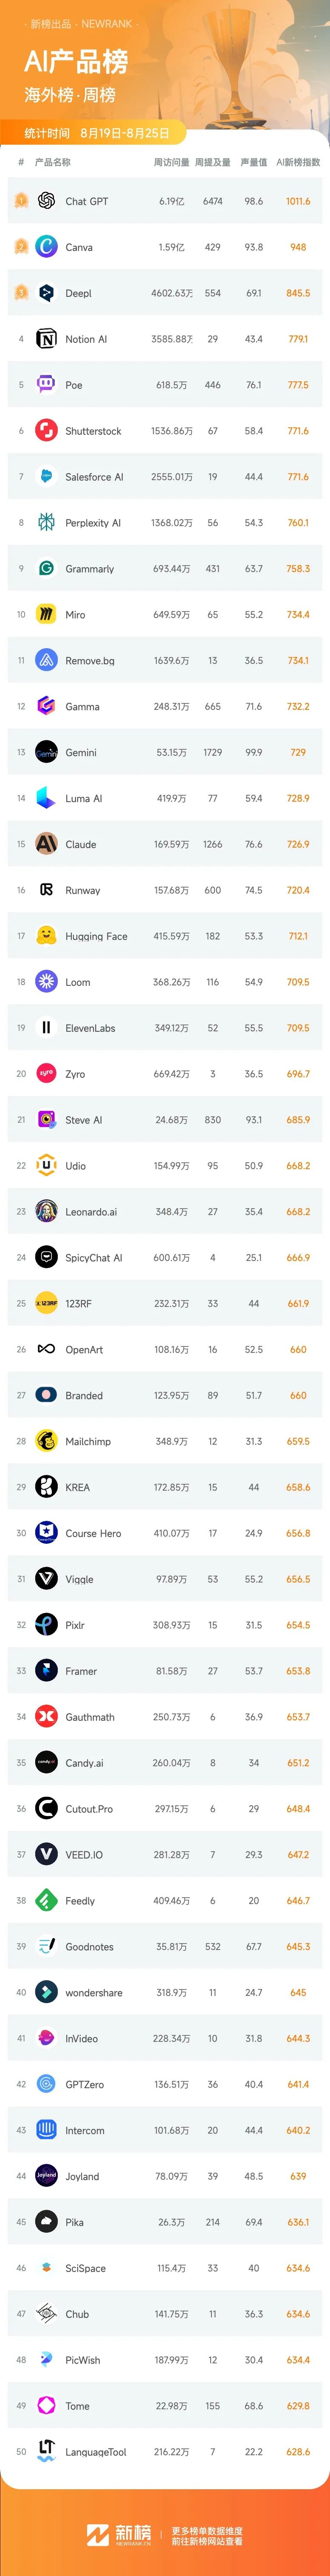This screenshot has height=2576, width=330.
Task: Select the ElevenLabs pause-style icon
Action: click(x=46, y=1028)
